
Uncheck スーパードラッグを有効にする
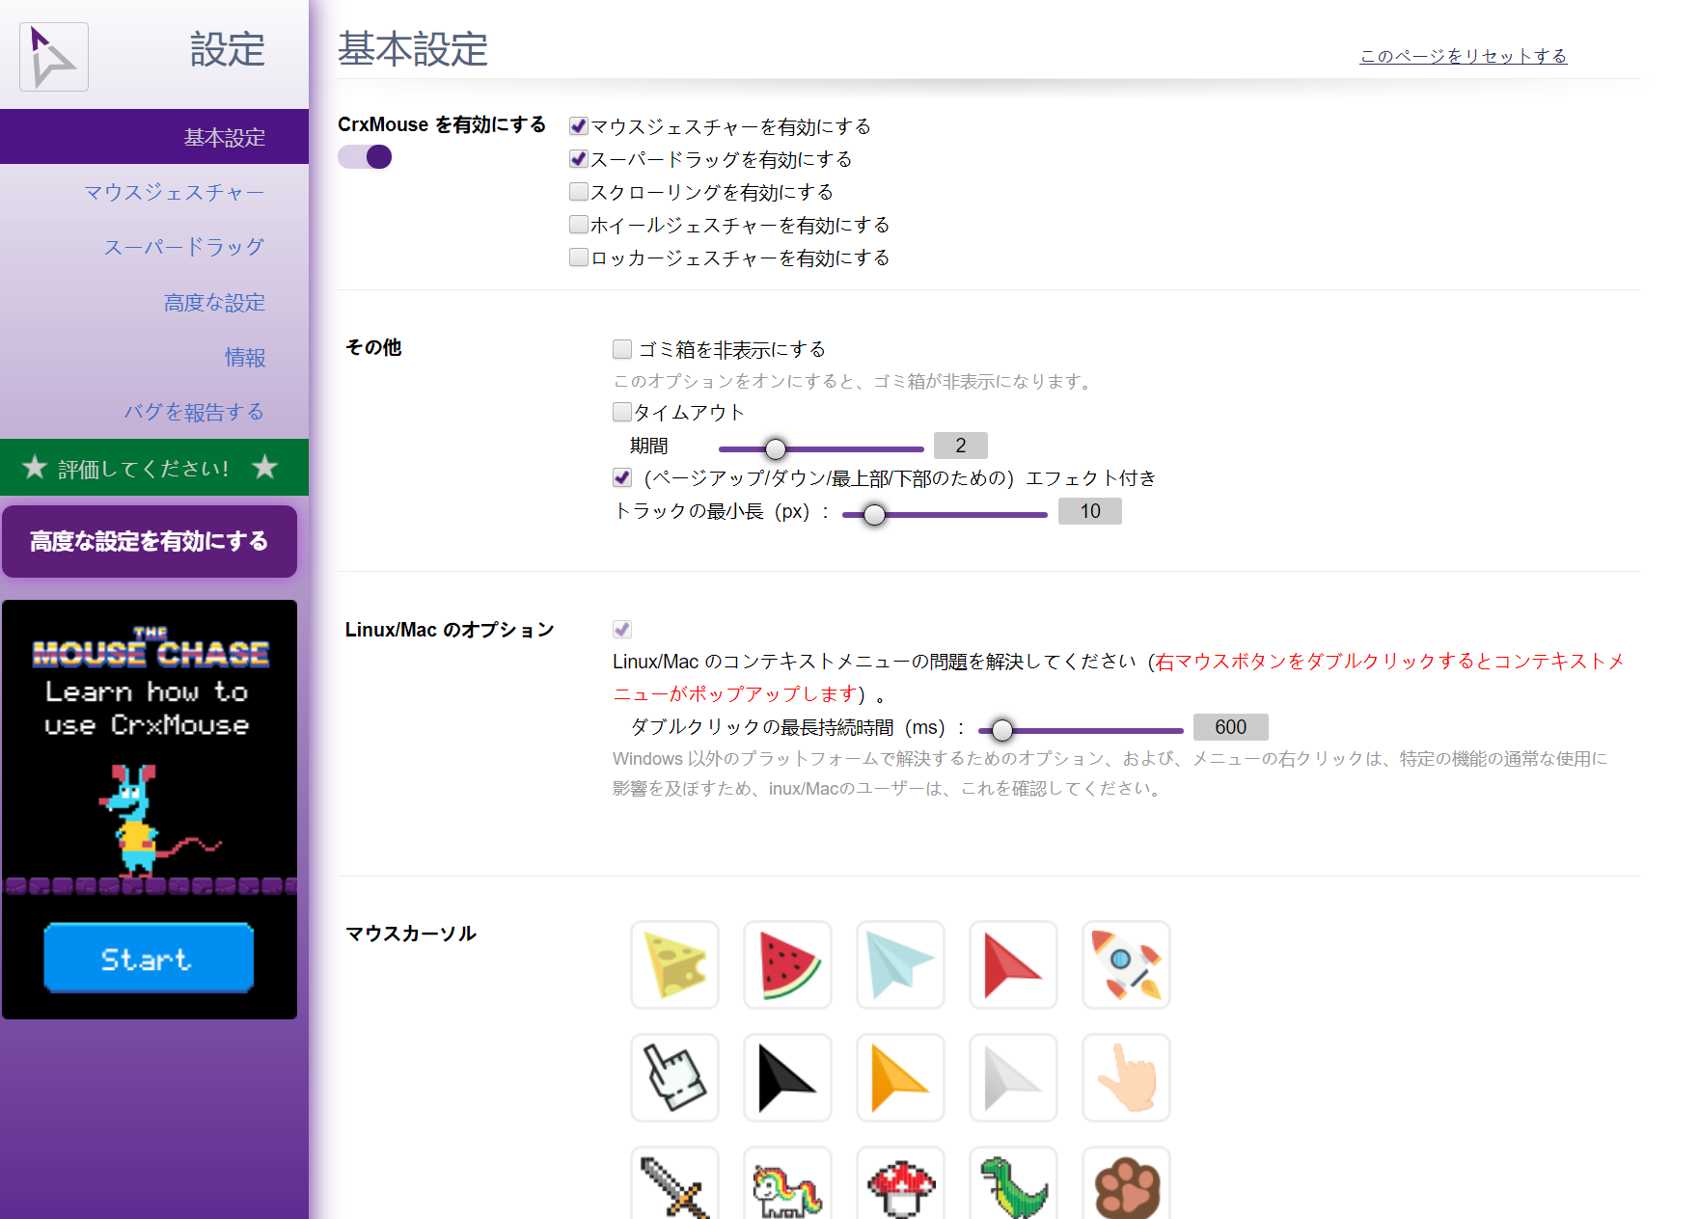579,159
